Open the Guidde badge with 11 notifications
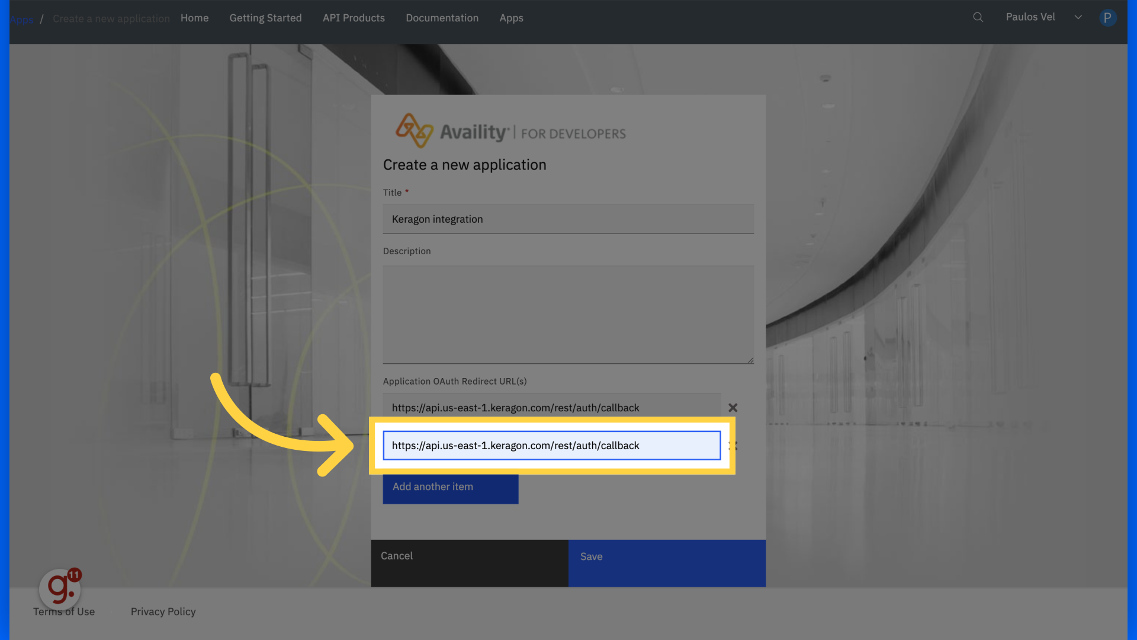Image resolution: width=1137 pixels, height=640 pixels. point(60,588)
